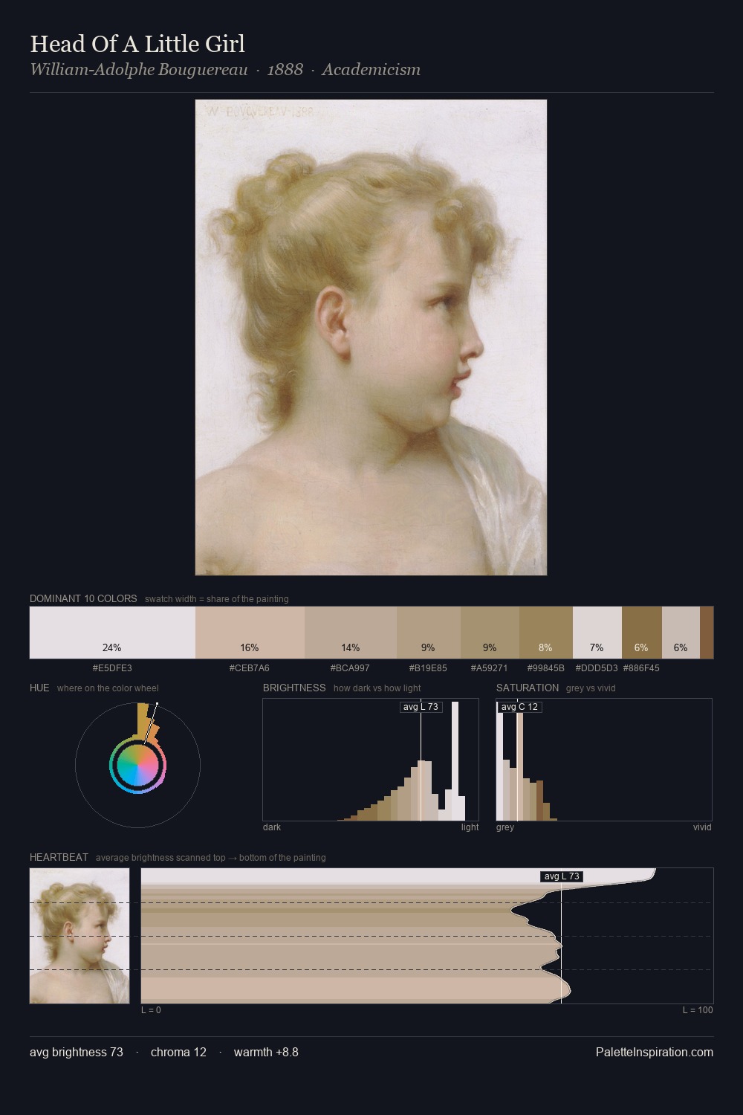Click the 'avg L 73' tag in Brightness
The height and width of the screenshot is (1115, 743).
421,707
